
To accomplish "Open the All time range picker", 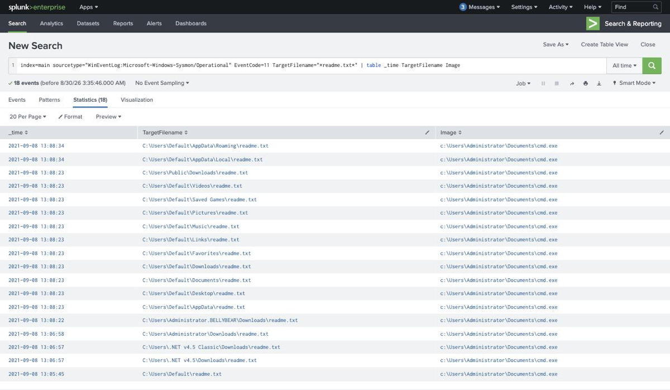I will (624, 65).
